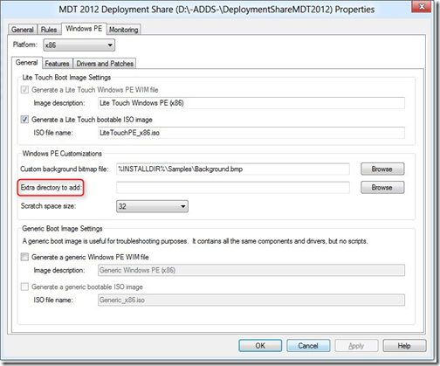The width and height of the screenshot is (440, 366).
Task: Click the Generic Windows PE image description field
Action: (251, 270)
